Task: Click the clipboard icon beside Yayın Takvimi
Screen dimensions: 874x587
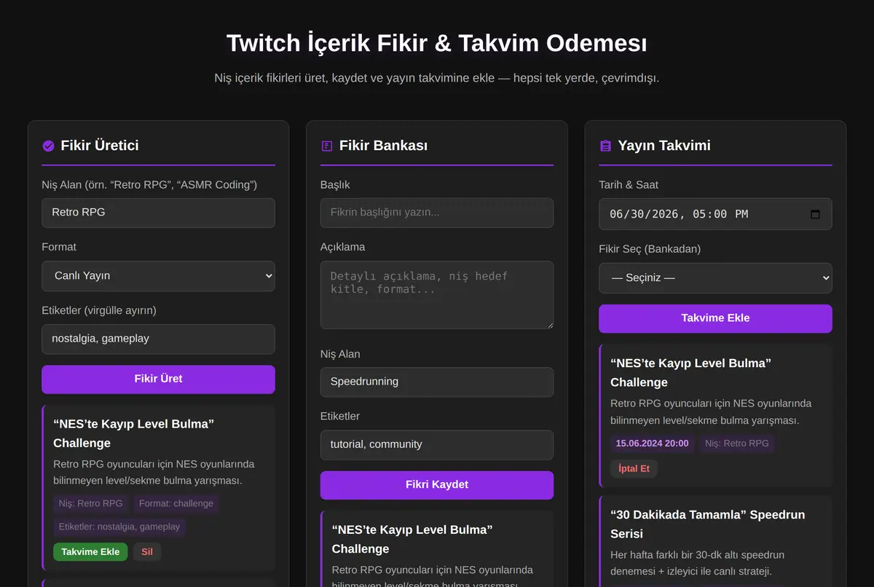Action: [x=605, y=146]
